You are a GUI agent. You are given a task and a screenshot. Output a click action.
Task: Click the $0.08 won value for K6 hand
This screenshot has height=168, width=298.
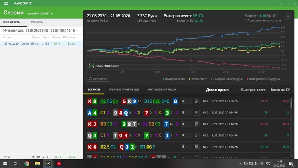pyautogui.click(x=264, y=147)
